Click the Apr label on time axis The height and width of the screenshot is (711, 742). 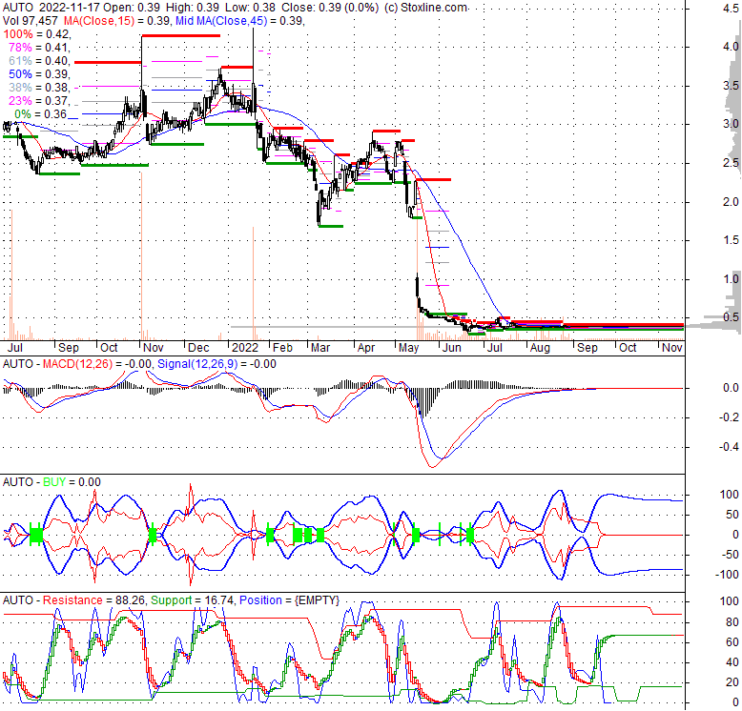(366, 348)
